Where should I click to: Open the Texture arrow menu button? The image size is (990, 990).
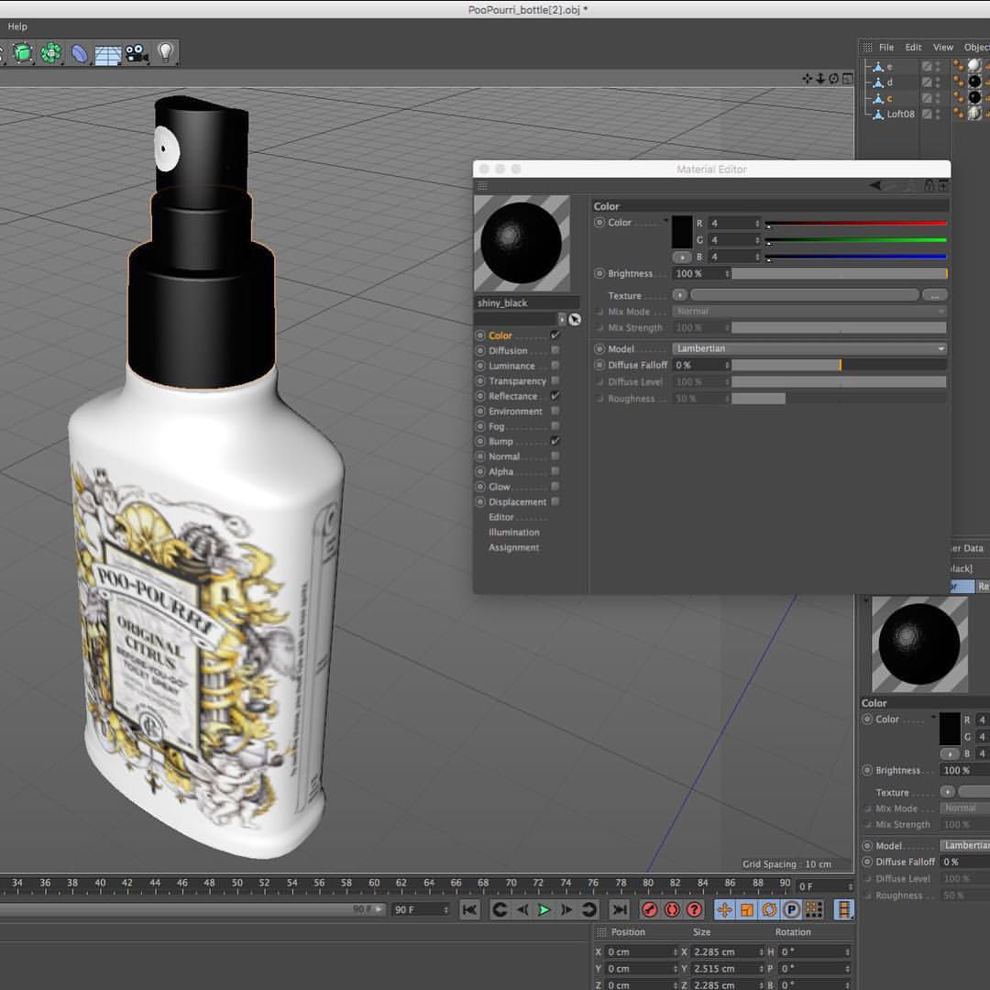pyautogui.click(x=679, y=295)
